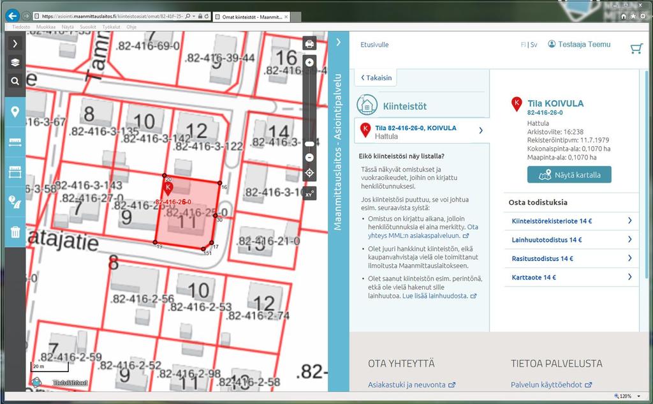Close the Omat kiinteistöt browser tab

pos(286,17)
